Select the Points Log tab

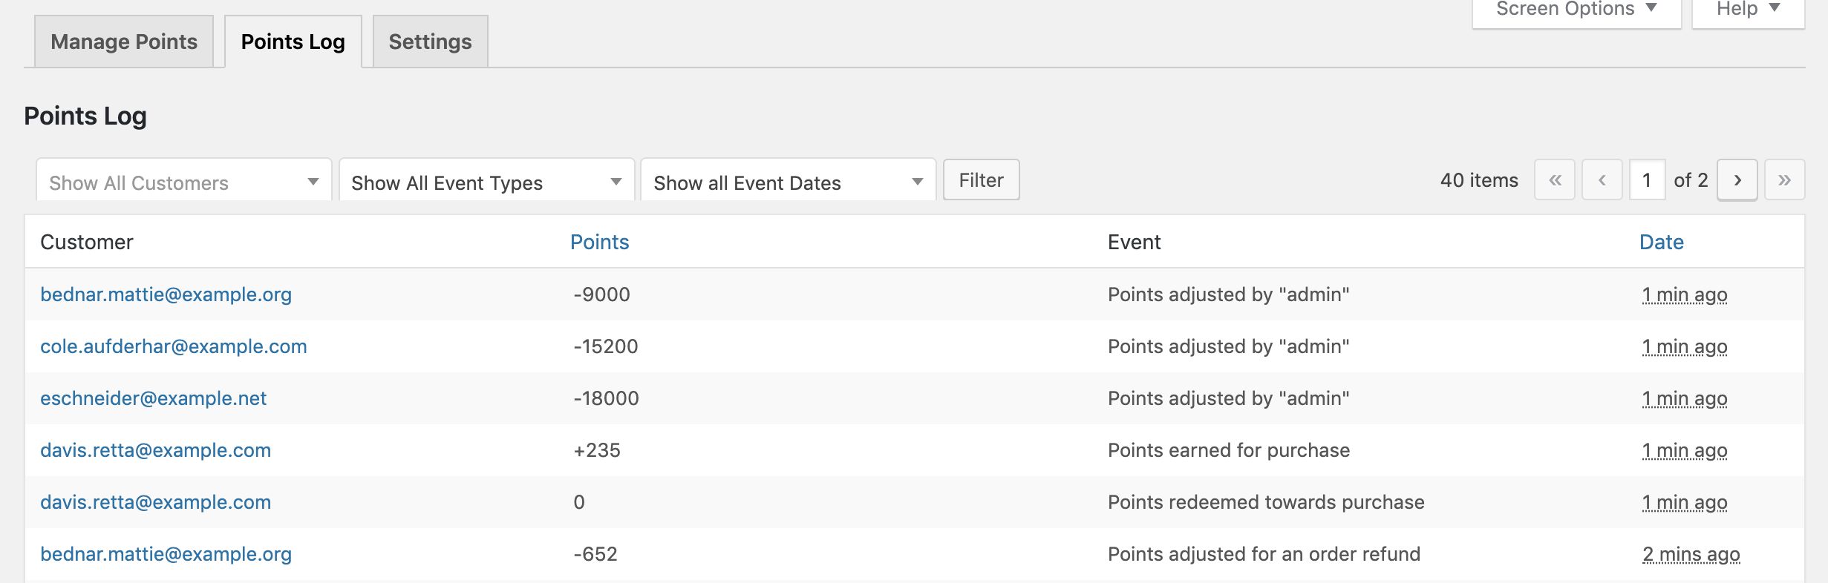click(293, 42)
